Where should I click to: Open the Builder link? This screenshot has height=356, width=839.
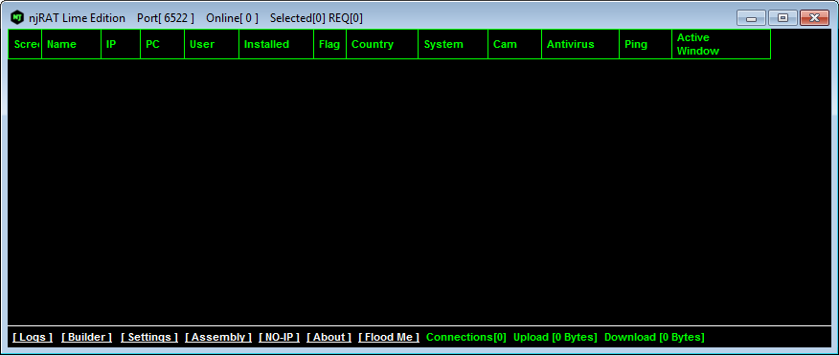[87, 337]
